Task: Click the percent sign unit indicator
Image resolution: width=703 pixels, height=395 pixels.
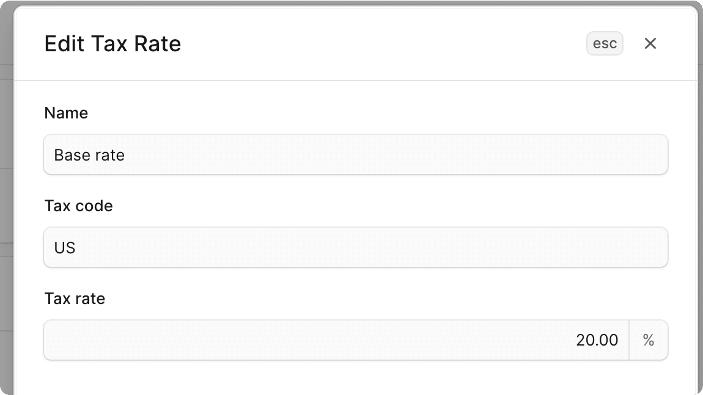Action: point(649,340)
